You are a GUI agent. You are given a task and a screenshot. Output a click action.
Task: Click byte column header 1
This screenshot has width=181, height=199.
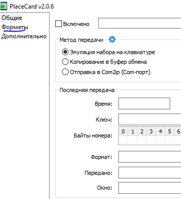tap(133, 131)
